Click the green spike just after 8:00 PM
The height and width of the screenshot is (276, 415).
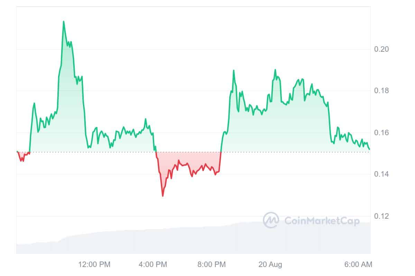pos(234,71)
